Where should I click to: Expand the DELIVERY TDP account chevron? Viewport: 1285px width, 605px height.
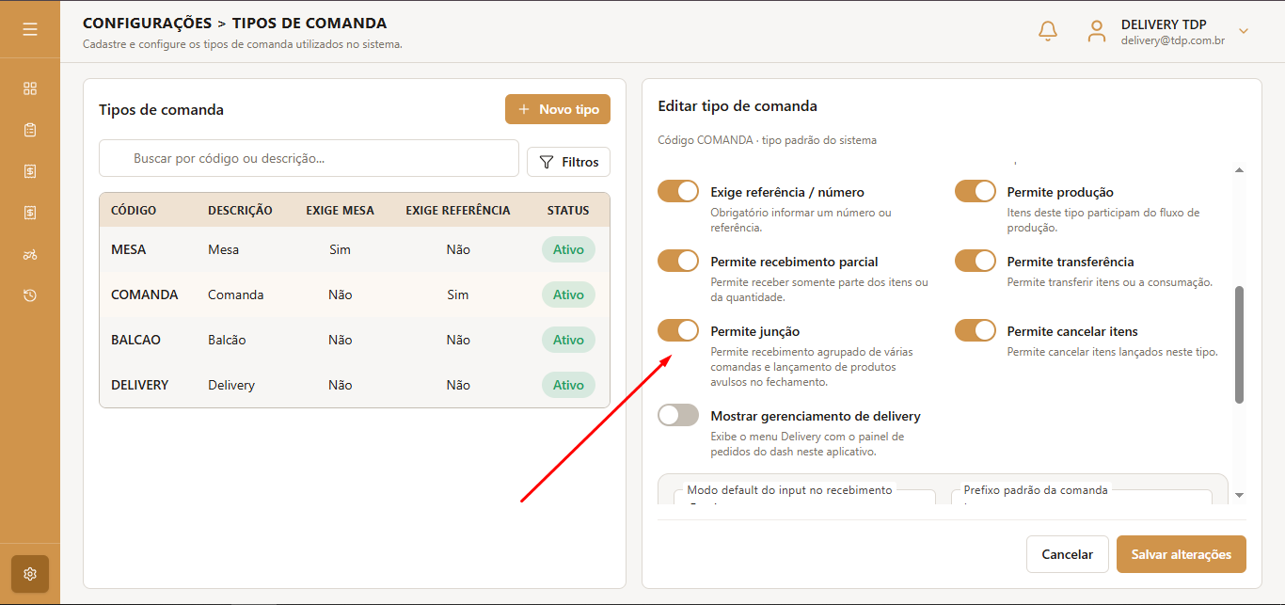point(1244,31)
